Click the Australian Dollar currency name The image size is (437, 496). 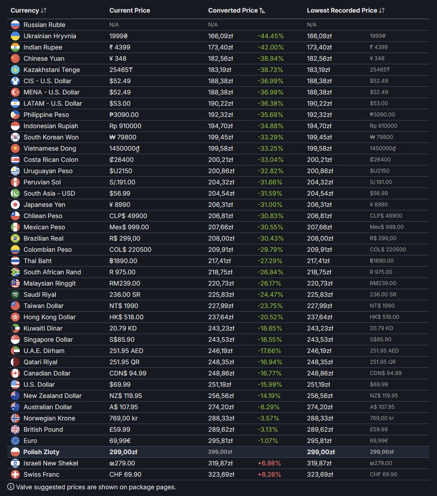48,407
